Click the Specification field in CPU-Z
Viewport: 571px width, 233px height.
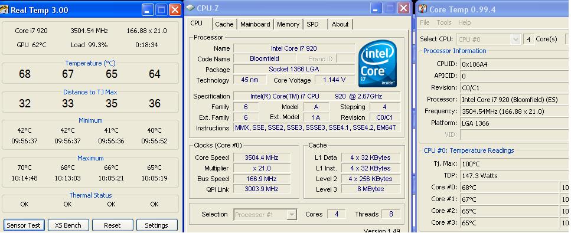(x=317, y=96)
